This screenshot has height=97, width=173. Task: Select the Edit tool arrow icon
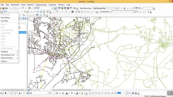coord(5,12)
